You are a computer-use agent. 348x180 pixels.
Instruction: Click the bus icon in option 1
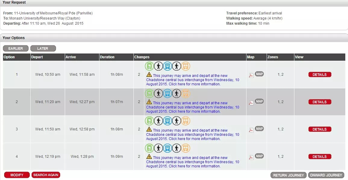pyautogui.click(x=186, y=66)
